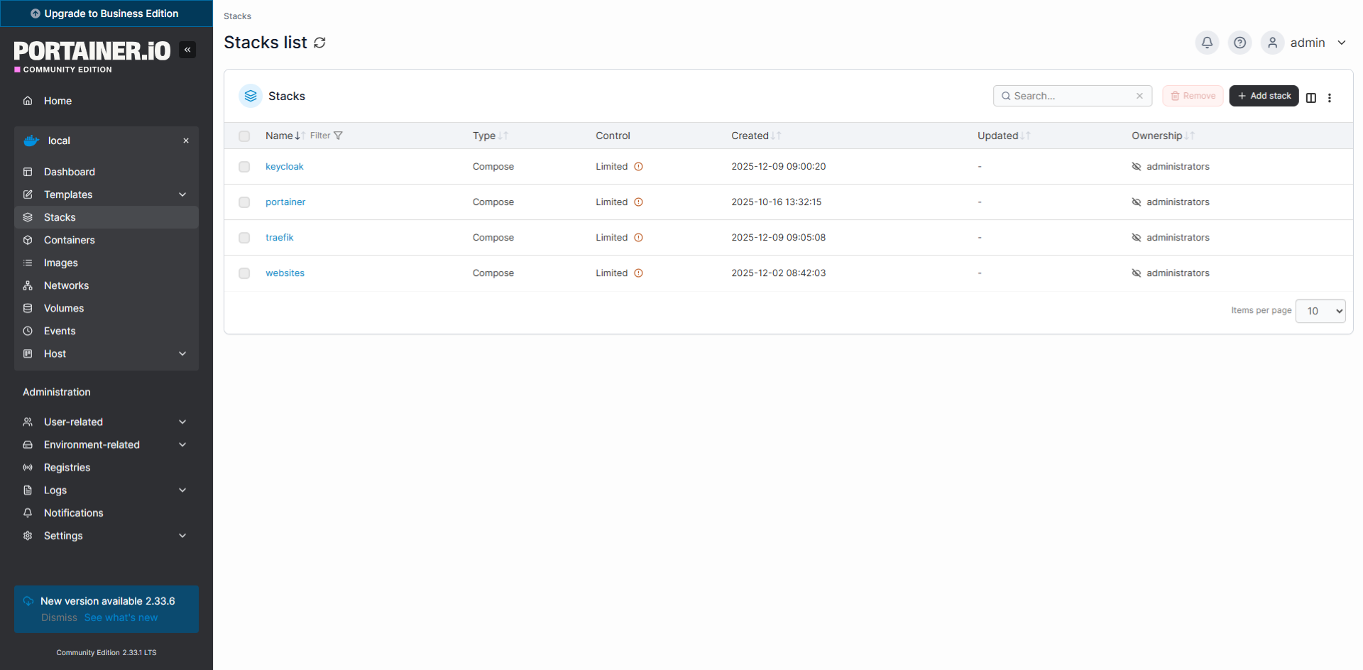Open the admin user menu dropdown
Viewport: 1363px width, 670px height.
pyautogui.click(x=1341, y=43)
